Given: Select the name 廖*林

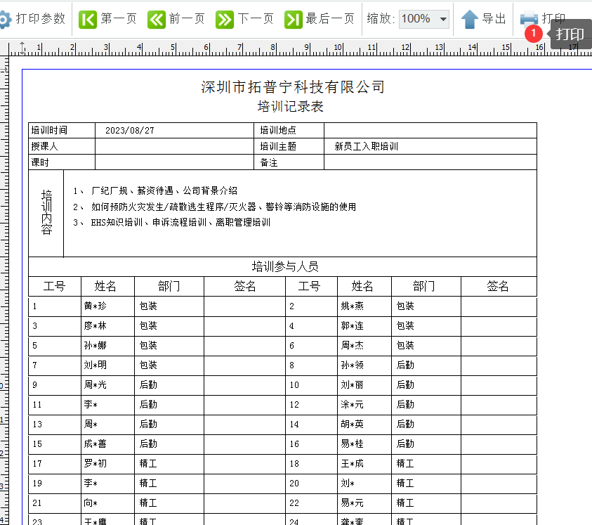Looking at the screenshot, I should 95,326.
